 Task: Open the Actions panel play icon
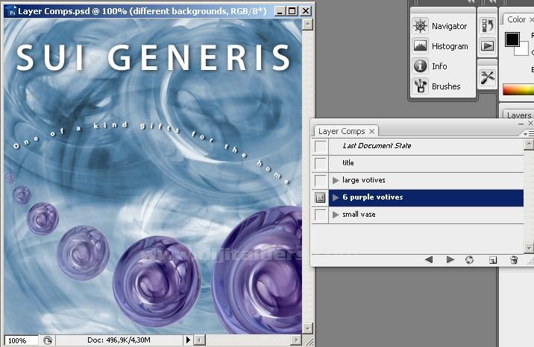tap(487, 46)
